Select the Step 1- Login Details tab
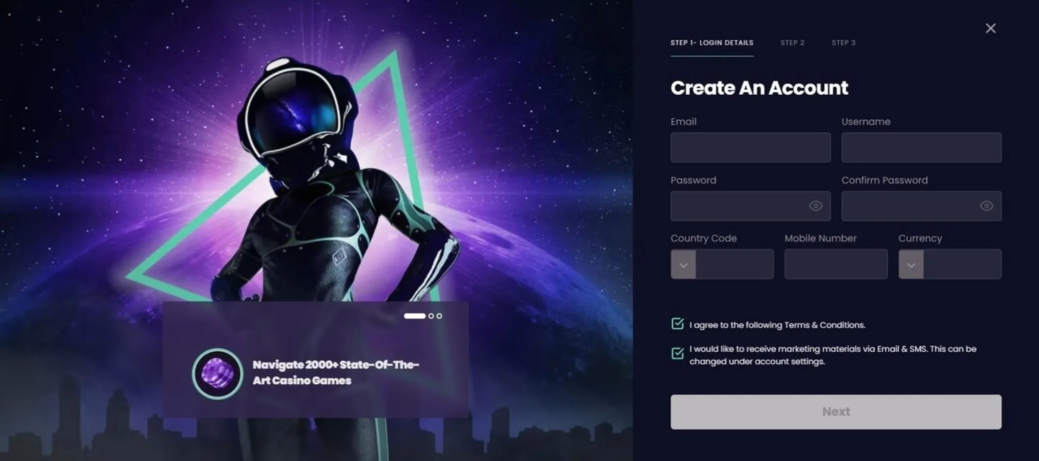The width and height of the screenshot is (1039, 461). pyautogui.click(x=712, y=43)
